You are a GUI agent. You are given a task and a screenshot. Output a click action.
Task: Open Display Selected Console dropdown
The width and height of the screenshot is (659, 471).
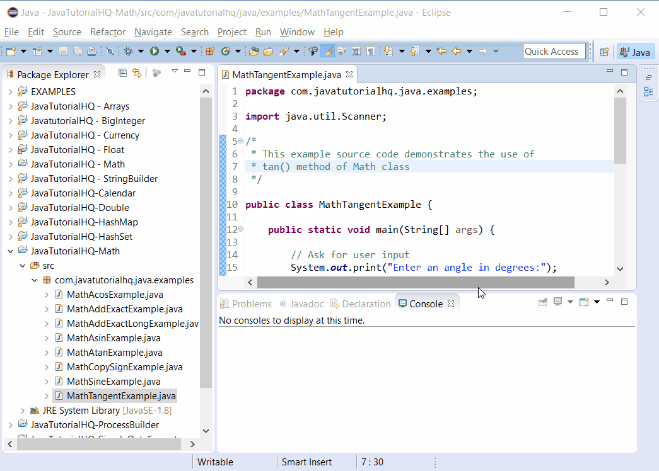click(570, 302)
